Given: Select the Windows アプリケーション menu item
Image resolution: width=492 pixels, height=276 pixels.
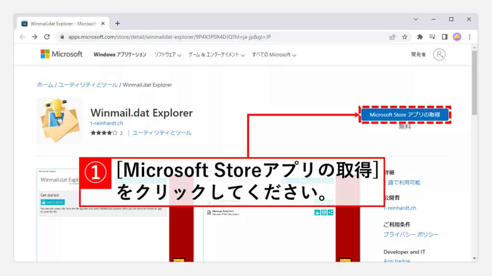Looking at the screenshot, I should tap(120, 55).
